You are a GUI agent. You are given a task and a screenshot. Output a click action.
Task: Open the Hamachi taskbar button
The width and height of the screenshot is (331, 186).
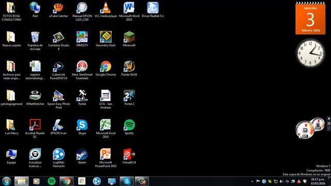tap(97, 181)
